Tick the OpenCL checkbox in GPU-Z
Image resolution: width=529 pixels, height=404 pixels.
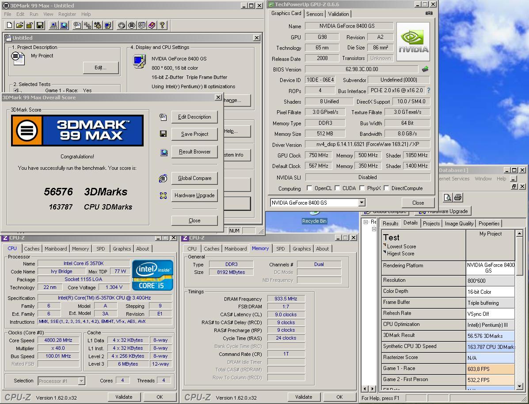click(x=309, y=188)
